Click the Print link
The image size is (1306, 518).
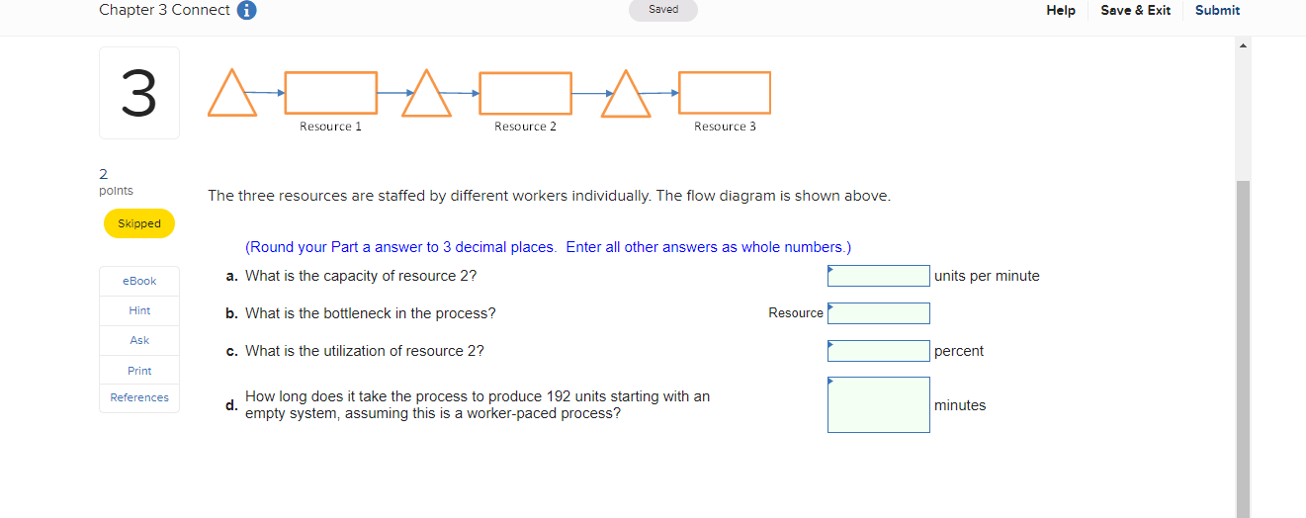139,371
